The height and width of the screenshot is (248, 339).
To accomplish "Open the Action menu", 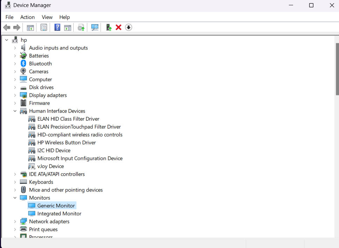I will (27, 17).
